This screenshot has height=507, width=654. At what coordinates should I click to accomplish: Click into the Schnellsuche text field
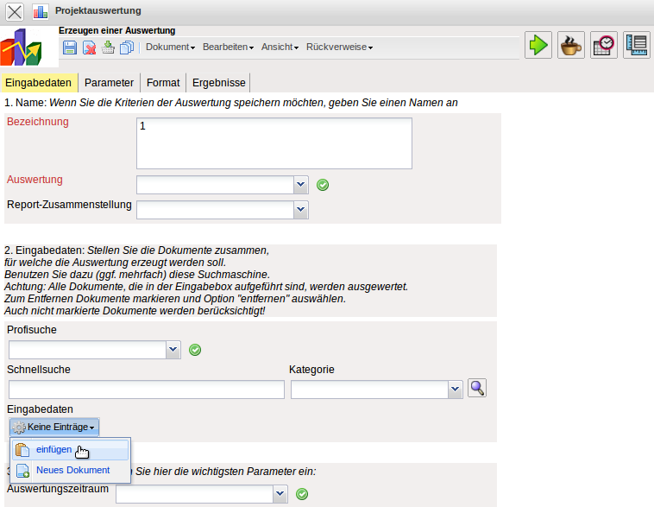[146, 390]
